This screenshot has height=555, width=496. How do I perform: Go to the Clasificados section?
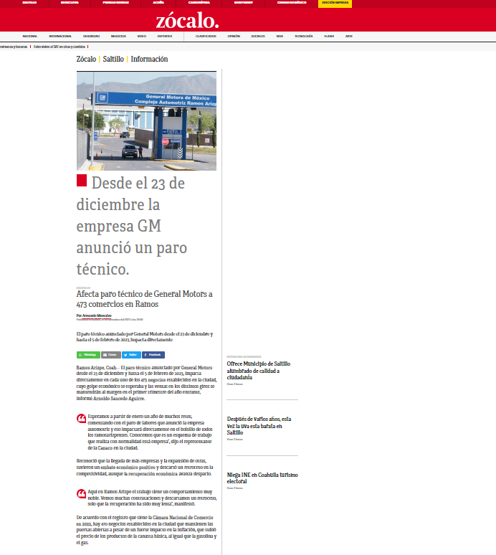coord(206,36)
